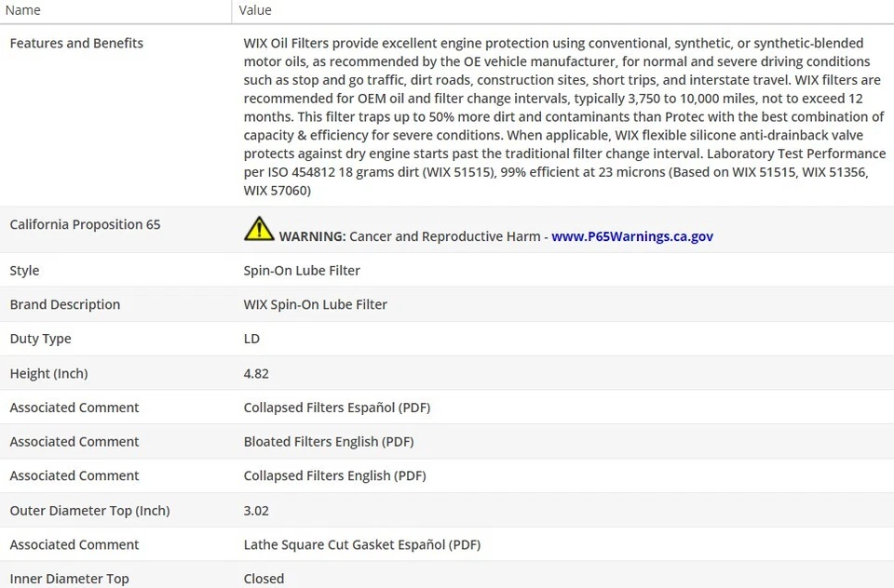Viewport: 894px width, 588px height.
Task: Click the Closed value for Inner Diameter
Action: 264,579
